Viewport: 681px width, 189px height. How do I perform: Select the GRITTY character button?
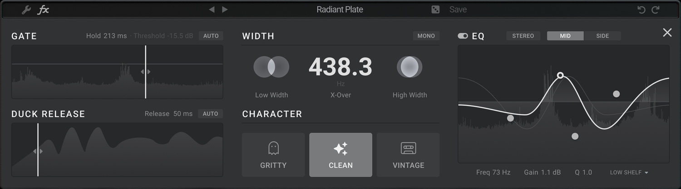tap(273, 155)
